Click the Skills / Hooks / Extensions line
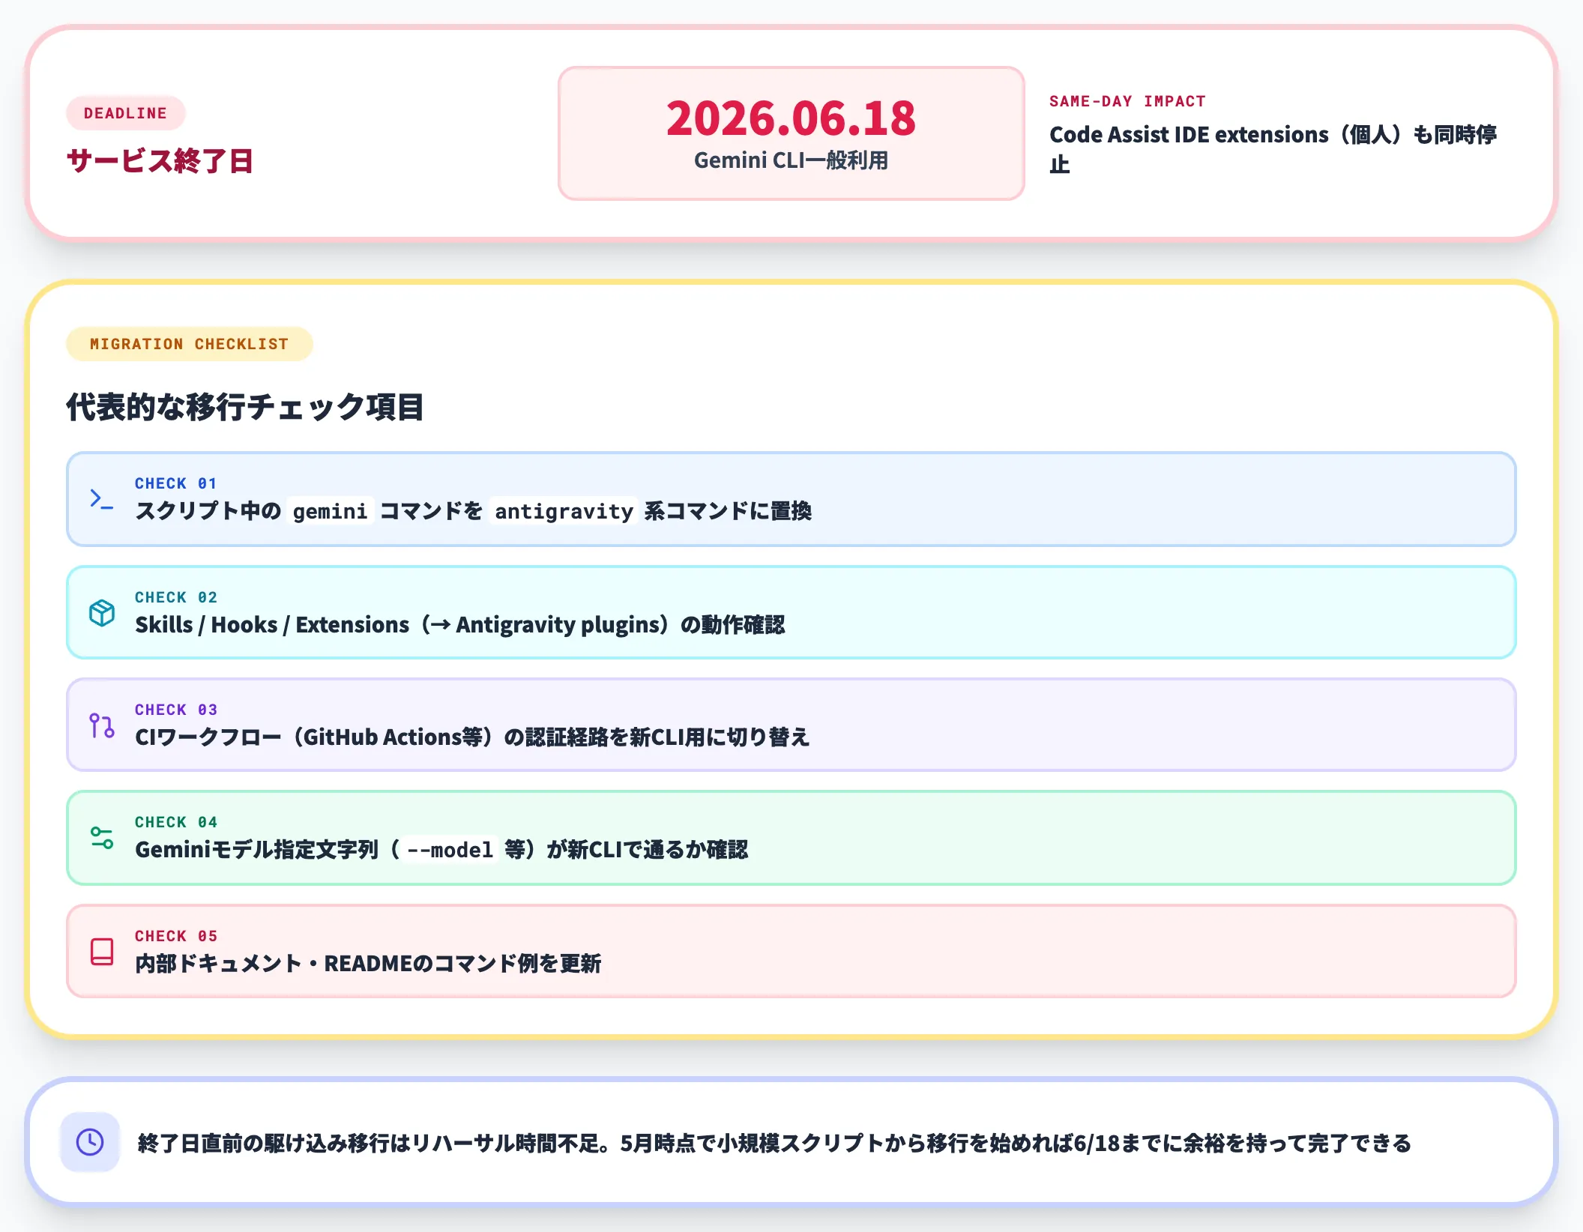Screen dimensions: 1583x1232 [x=459, y=625]
